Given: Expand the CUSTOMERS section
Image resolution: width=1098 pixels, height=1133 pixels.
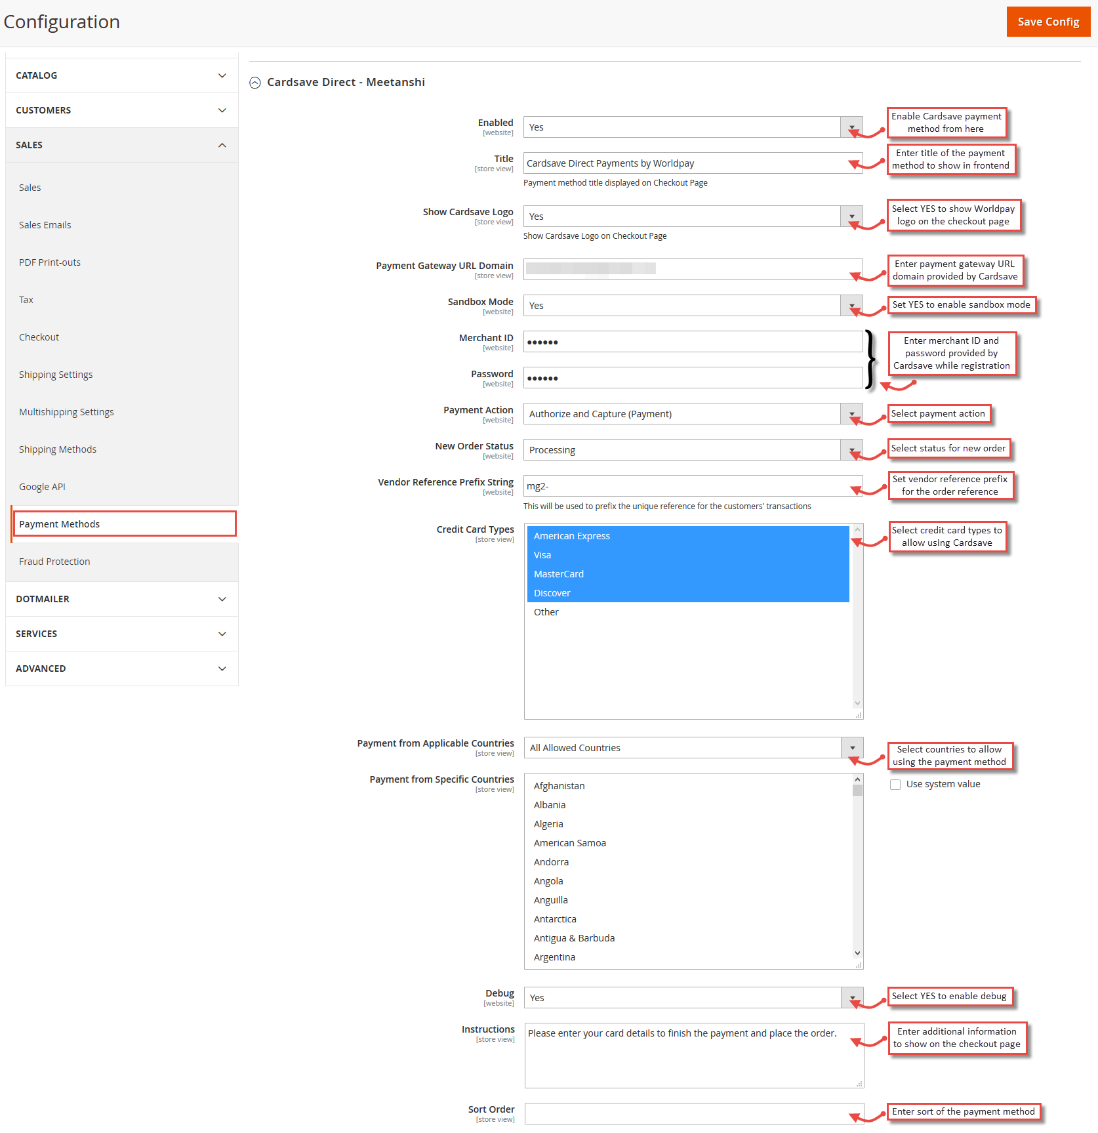Looking at the screenshot, I should (122, 110).
